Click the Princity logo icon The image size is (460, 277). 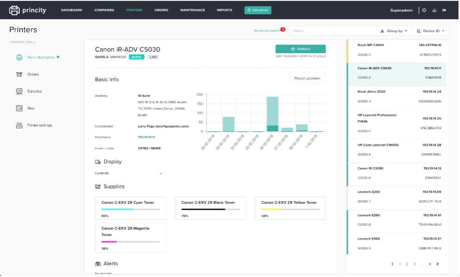[x=15, y=10]
